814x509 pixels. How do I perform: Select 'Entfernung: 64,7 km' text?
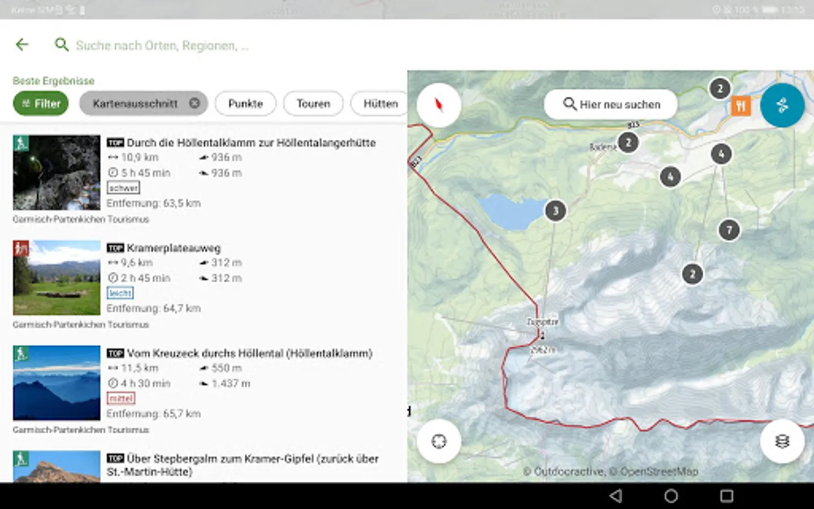pos(154,308)
